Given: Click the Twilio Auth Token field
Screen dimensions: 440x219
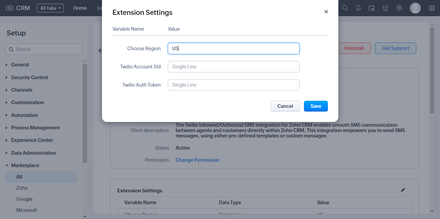Looking at the screenshot, I should point(233,85).
